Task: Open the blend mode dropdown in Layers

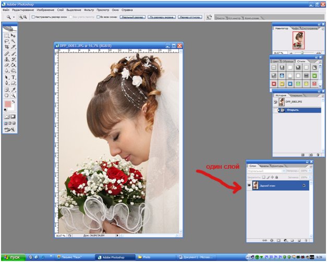Action: click(x=266, y=171)
